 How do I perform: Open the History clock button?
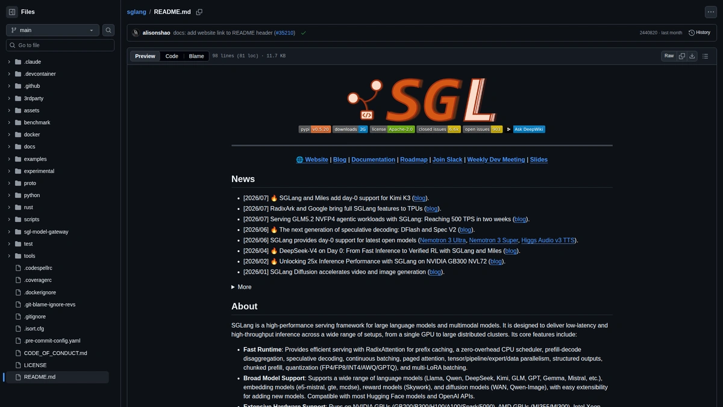700,33
